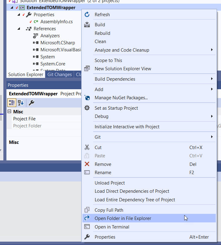Click the Set as Startup Project gear icon
Viewport: 221px width, 245px height.
87,108
